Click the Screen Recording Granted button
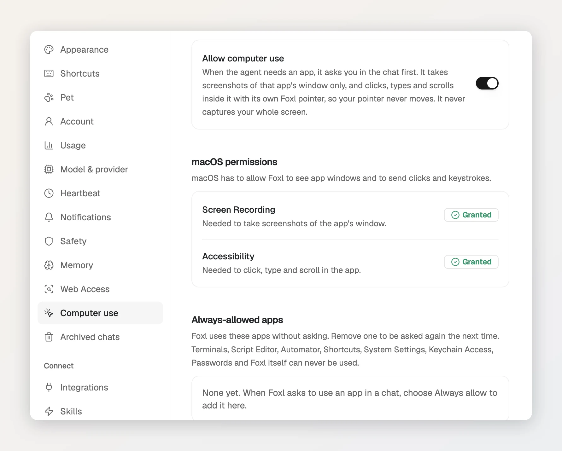562x451 pixels. coord(471,215)
